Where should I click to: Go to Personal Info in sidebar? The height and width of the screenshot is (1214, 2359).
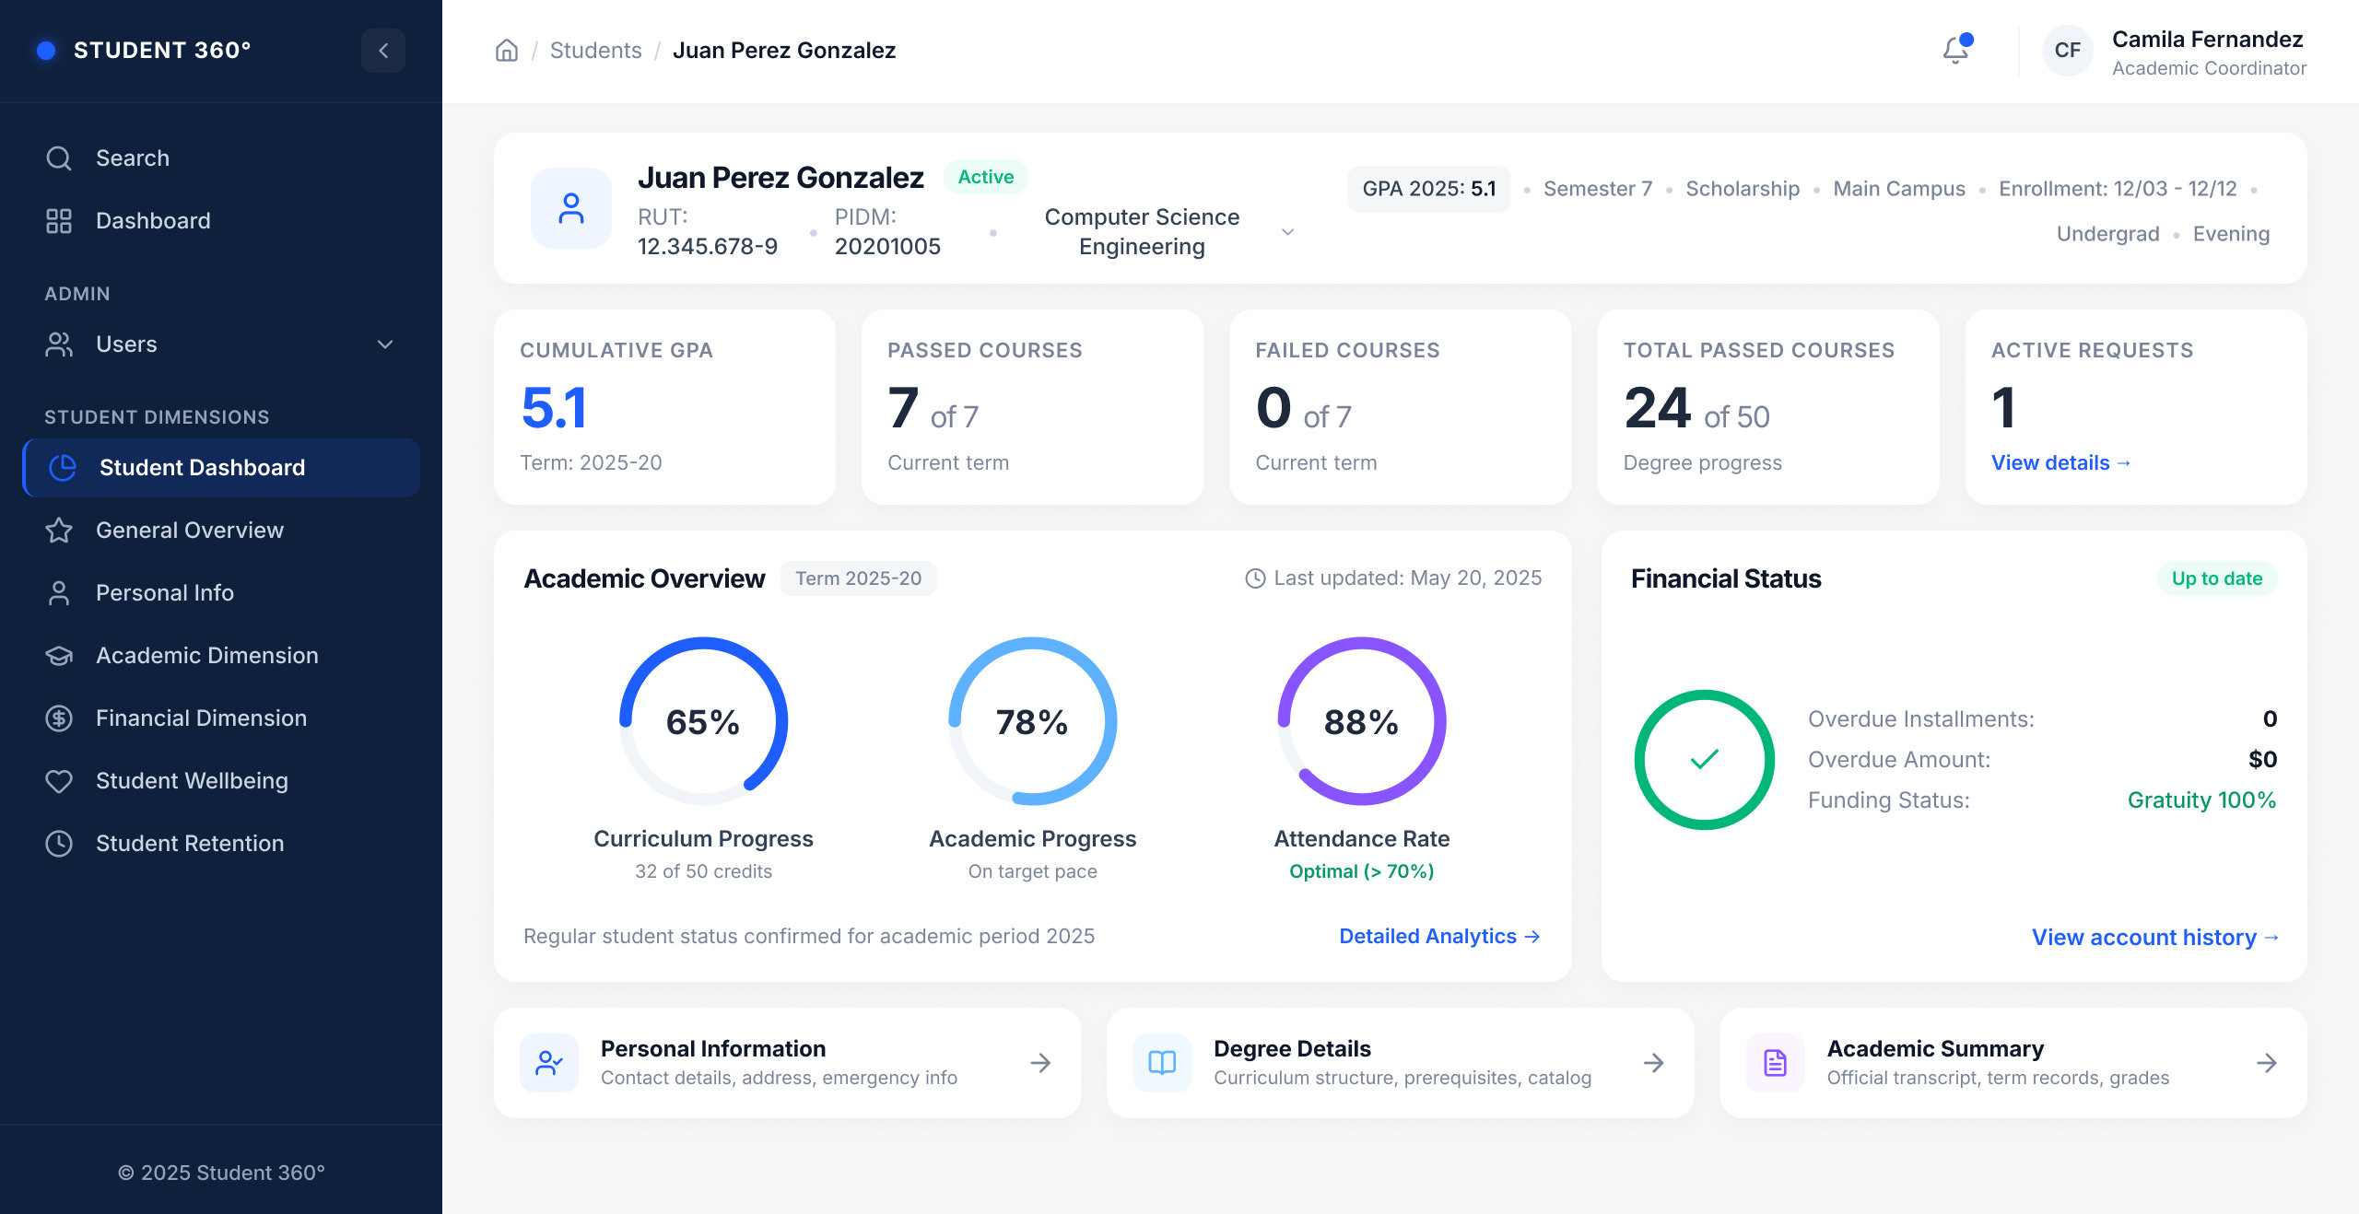(221, 593)
